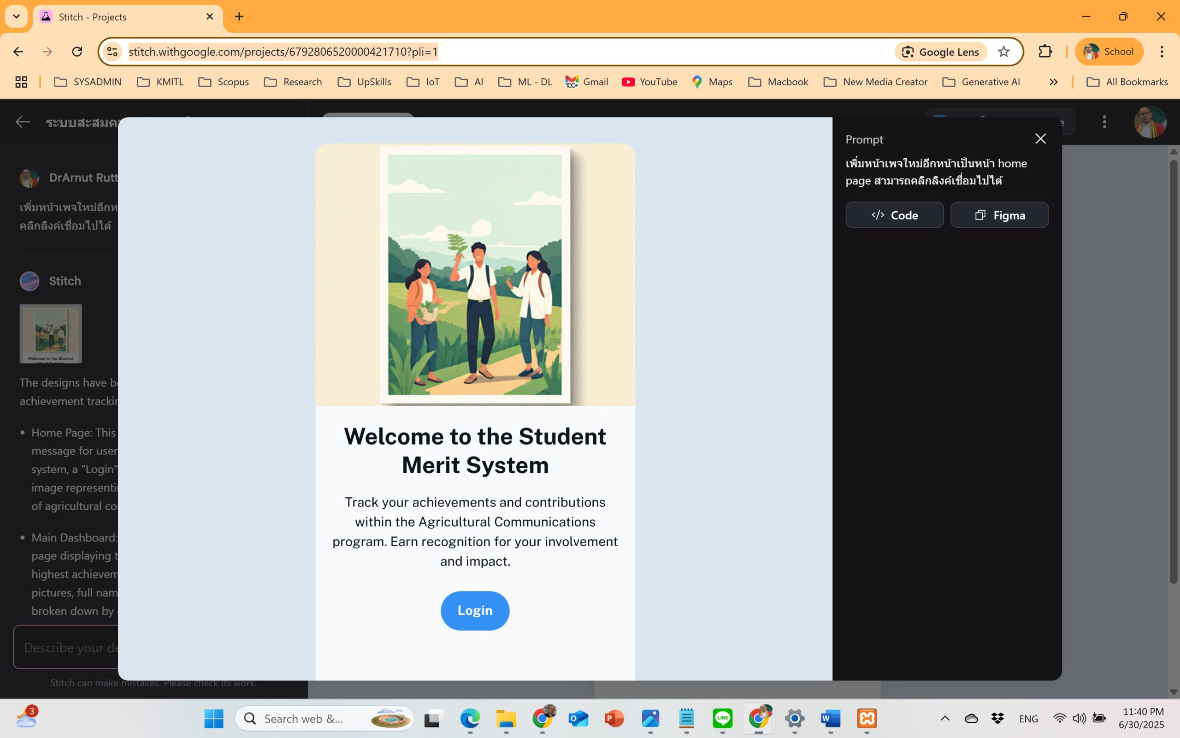Open the UpSkills bookmark folder
Screen dimensions: 1180x738
point(364,82)
